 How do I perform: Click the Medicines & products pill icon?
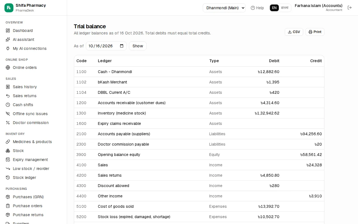pos(8,142)
